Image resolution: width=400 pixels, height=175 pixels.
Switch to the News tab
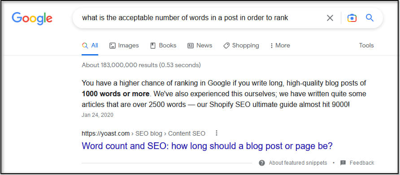click(x=200, y=46)
